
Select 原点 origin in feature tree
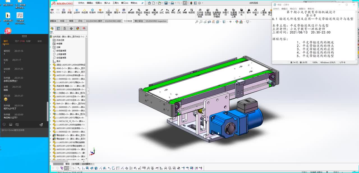coord(56,61)
